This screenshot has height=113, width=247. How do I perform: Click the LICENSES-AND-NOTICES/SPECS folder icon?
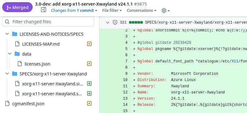15,34
